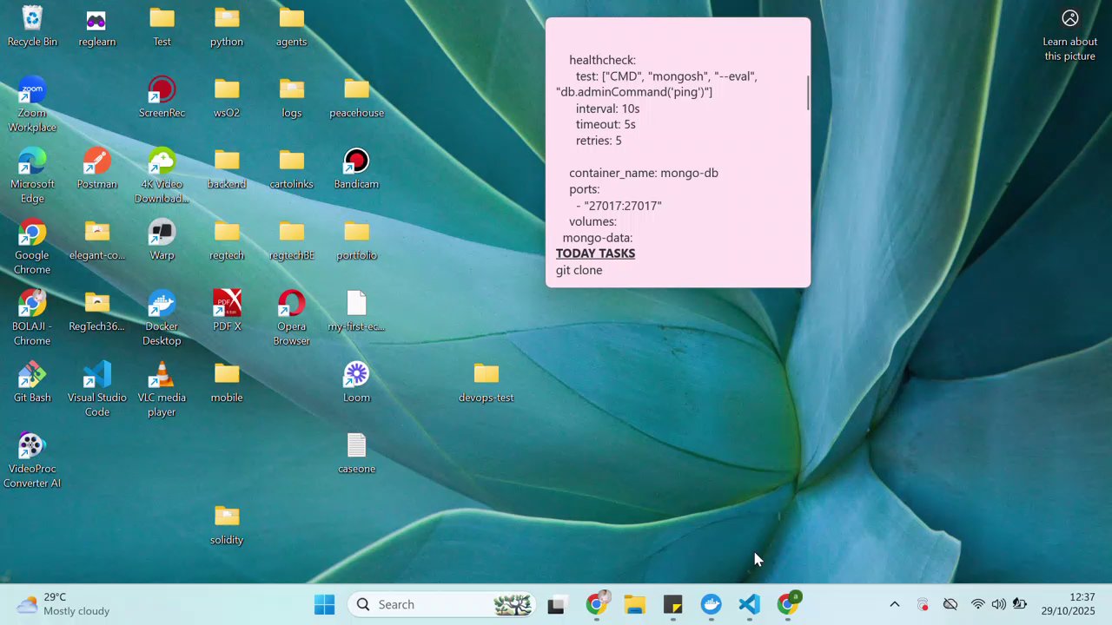
Task: Open the weather widget showing 29°C
Action: [65, 604]
